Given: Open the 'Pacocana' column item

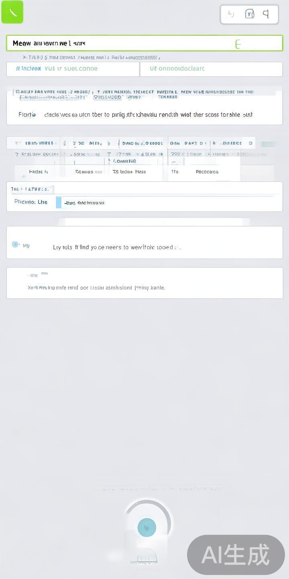Looking at the screenshot, I should click(x=207, y=172).
